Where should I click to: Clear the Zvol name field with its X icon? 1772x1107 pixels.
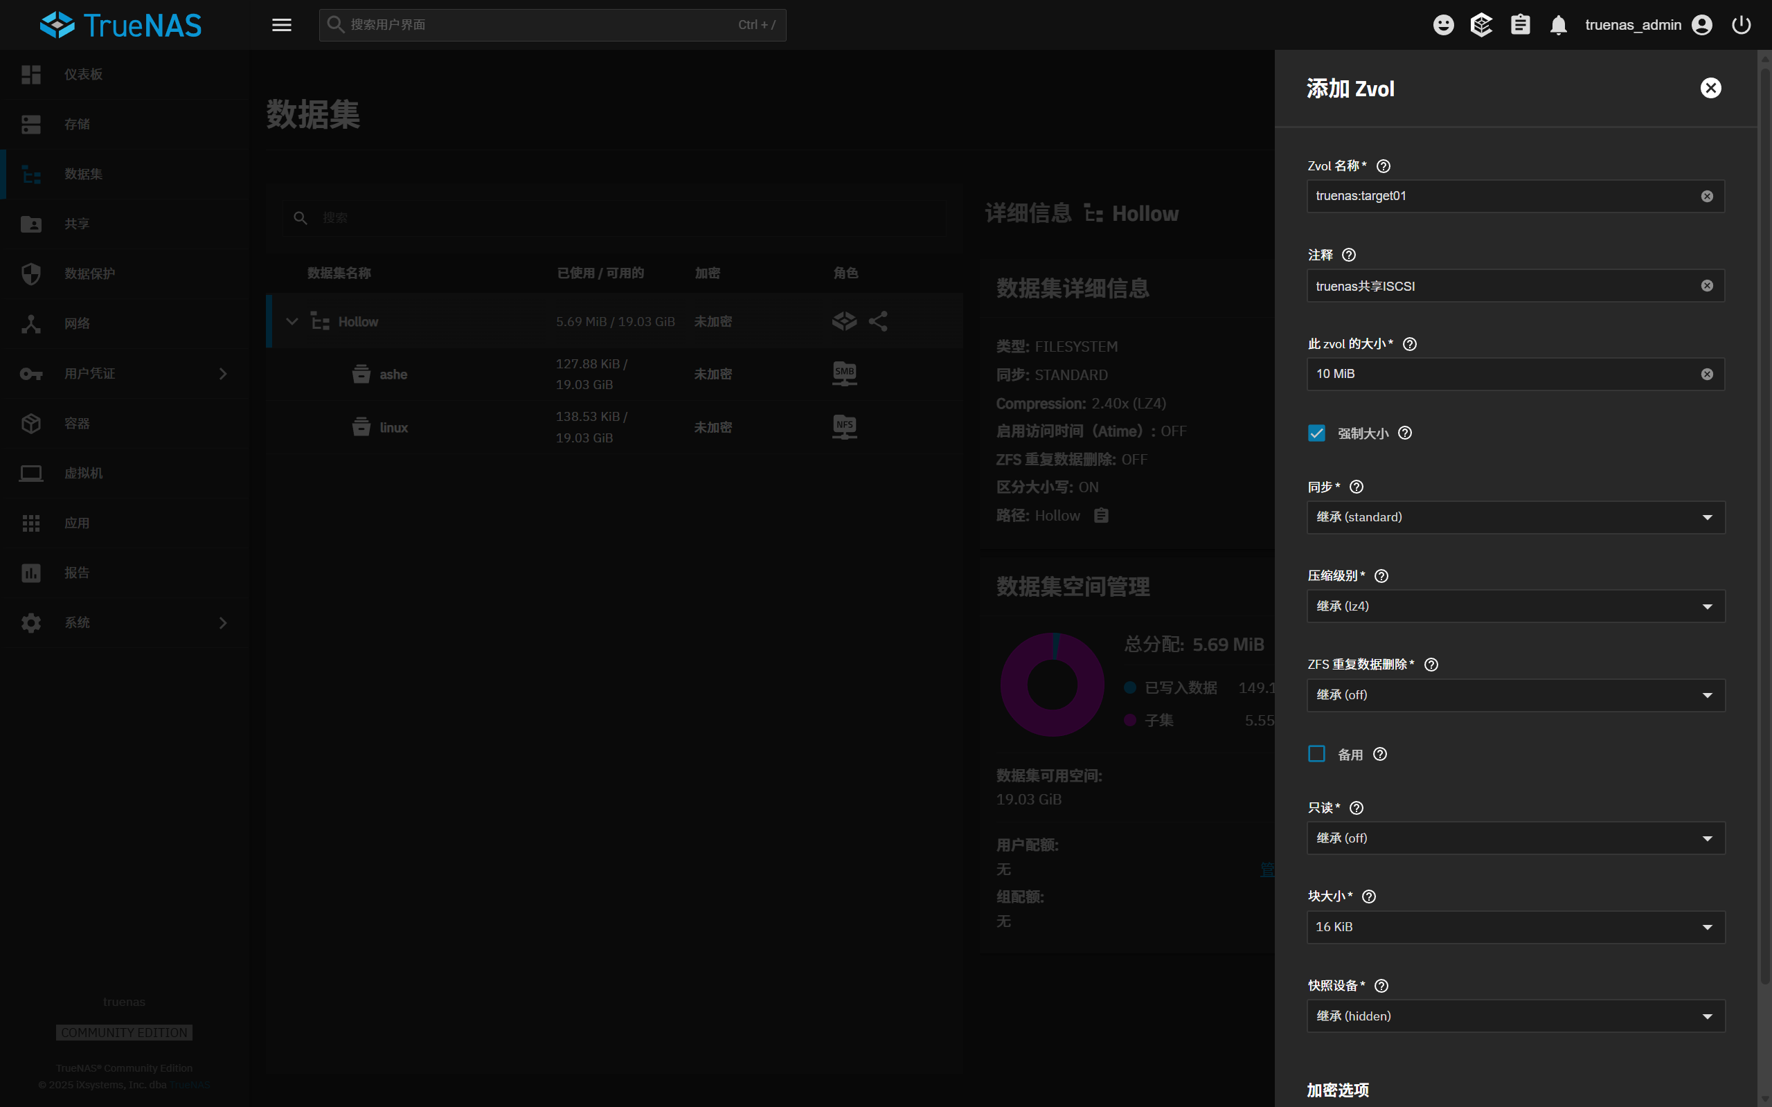[1706, 196]
